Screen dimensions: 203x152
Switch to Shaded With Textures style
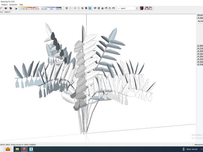86,8
